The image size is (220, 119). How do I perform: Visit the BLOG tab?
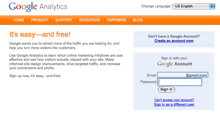[x=138, y=20]
